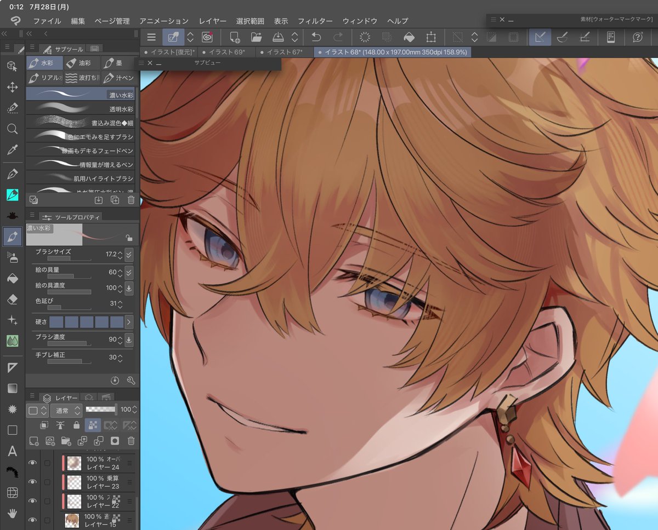Select the Selection pen tool

pos(12,108)
